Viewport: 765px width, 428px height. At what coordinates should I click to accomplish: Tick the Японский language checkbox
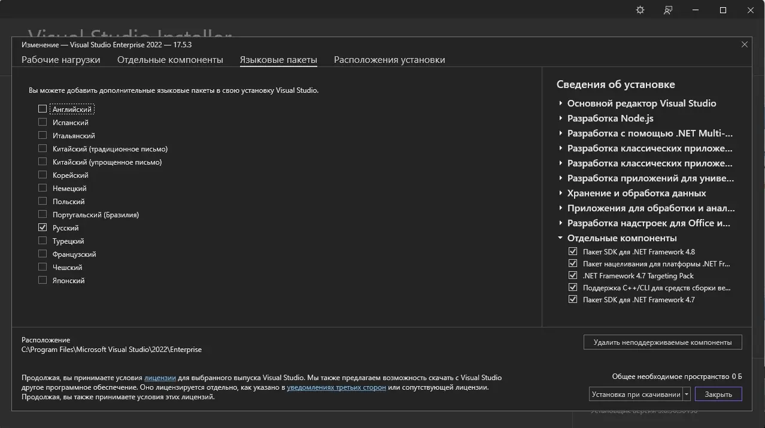tap(42, 281)
